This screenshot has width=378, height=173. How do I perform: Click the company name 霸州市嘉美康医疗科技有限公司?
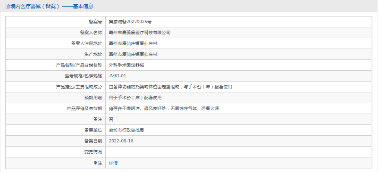coord(140,33)
